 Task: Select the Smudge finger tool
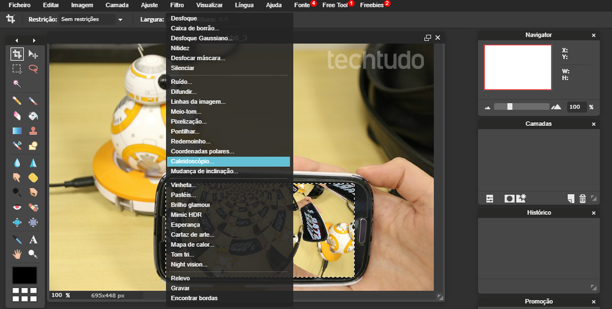pyautogui.click(x=17, y=177)
